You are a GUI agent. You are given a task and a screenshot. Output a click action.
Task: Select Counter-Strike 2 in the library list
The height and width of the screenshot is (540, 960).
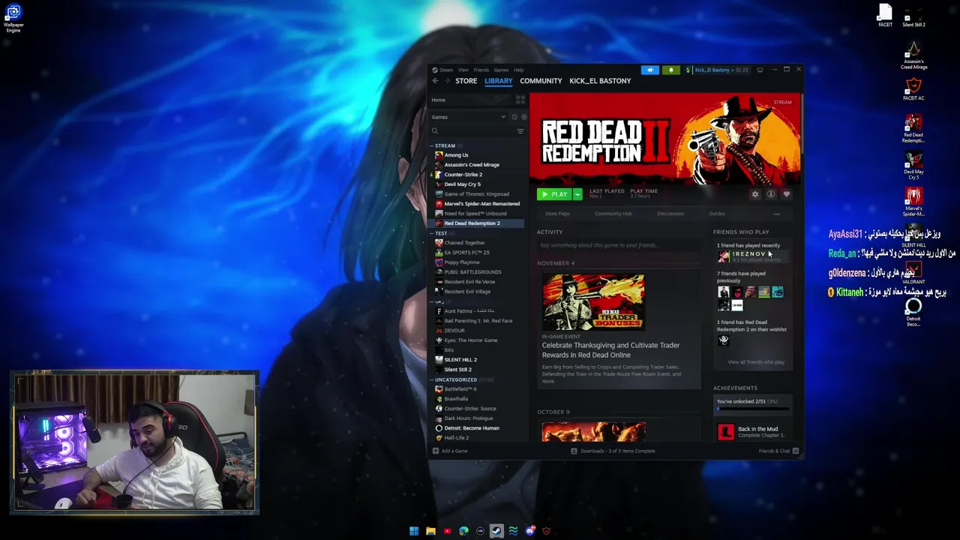tap(463, 175)
